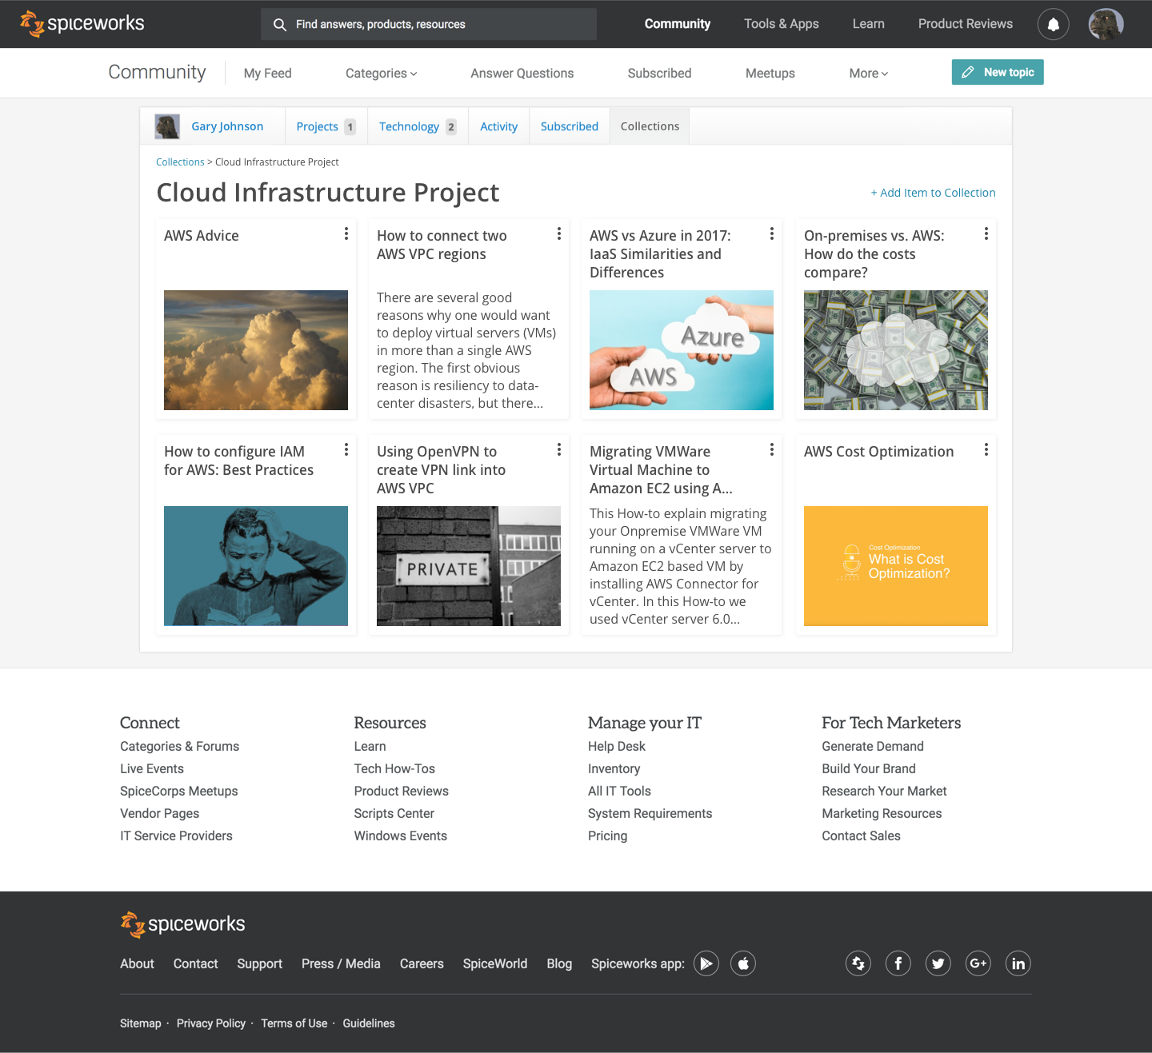This screenshot has height=1053, width=1152.
Task: Click the Google Play app icon
Action: (x=706, y=963)
